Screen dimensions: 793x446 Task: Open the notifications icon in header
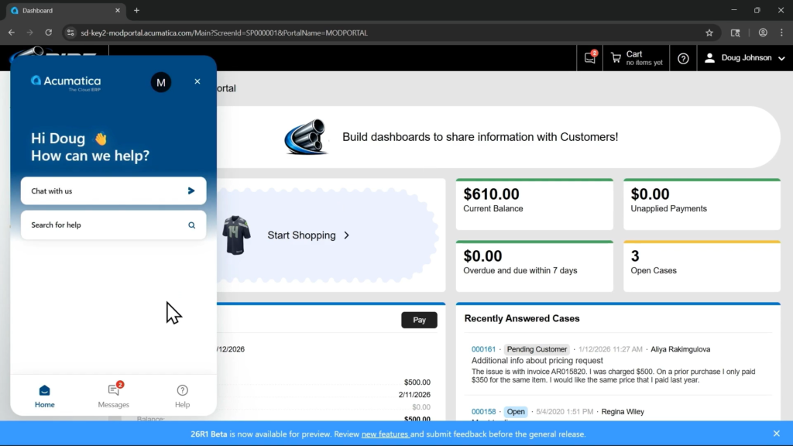click(x=590, y=58)
